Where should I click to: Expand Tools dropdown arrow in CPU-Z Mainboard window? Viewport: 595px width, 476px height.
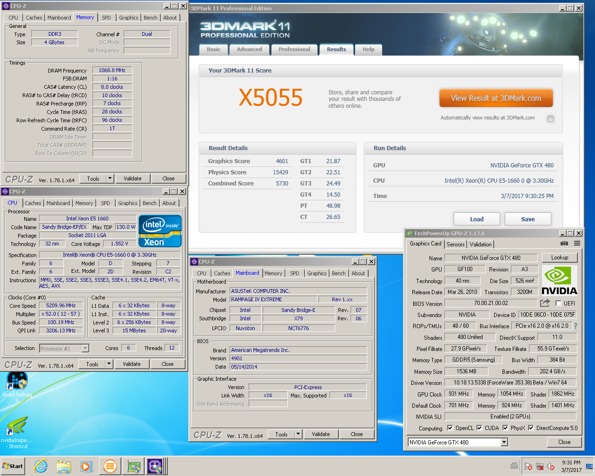[x=298, y=434]
